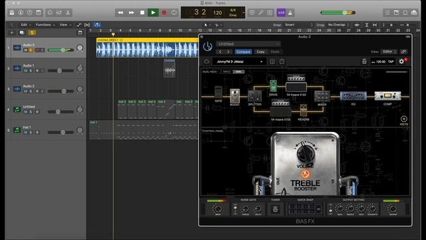Viewport: 426px width, 240px height.
Task: Toggle Catch playhead blue button
Action: (x=97, y=25)
